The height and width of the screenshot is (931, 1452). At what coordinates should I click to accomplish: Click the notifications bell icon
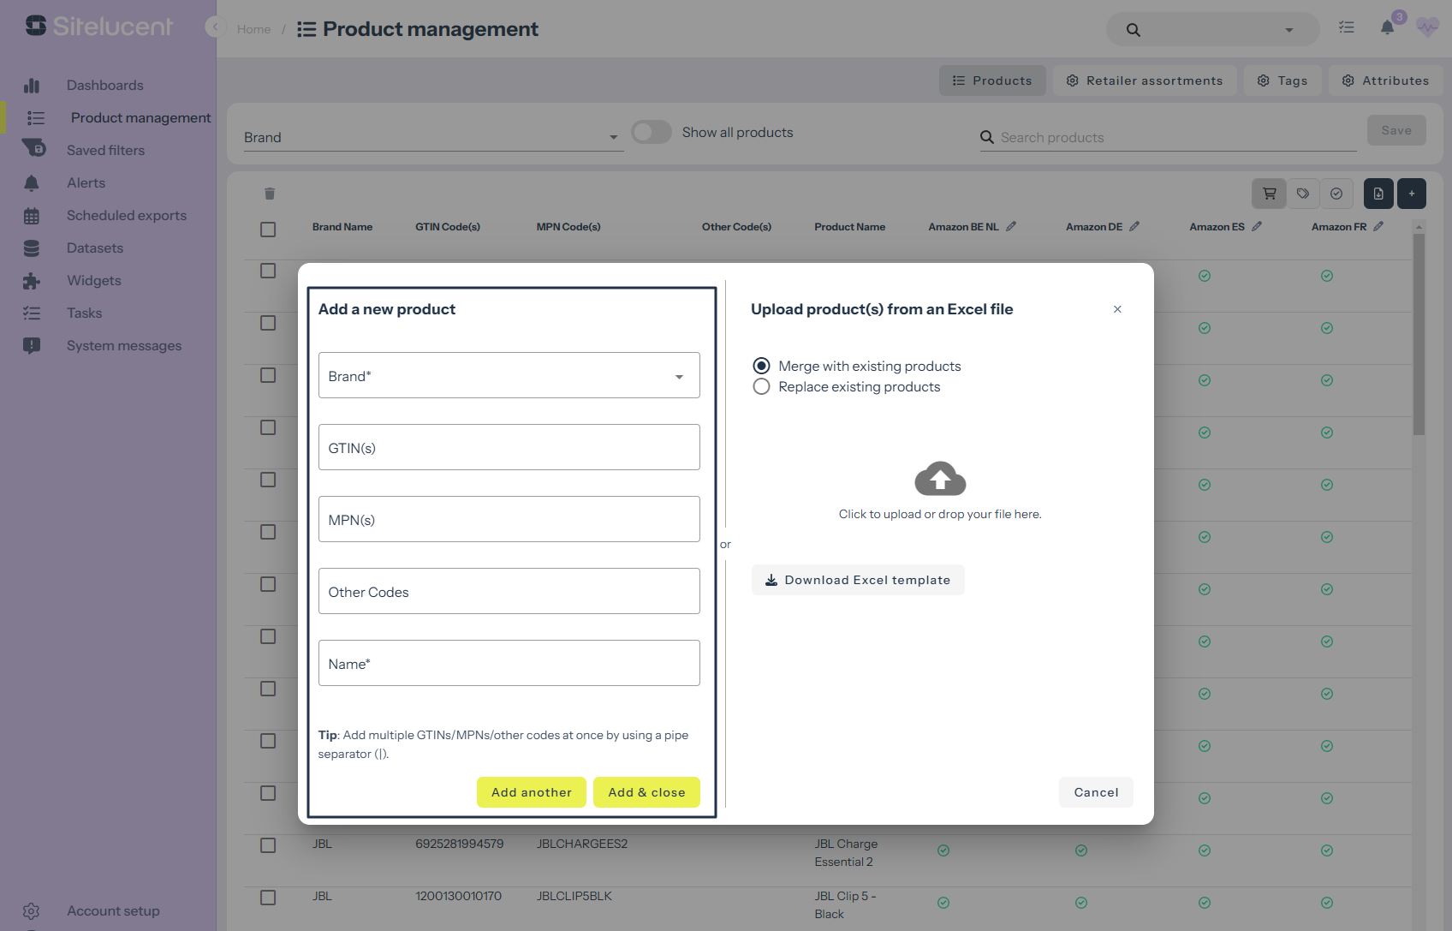(x=1387, y=28)
